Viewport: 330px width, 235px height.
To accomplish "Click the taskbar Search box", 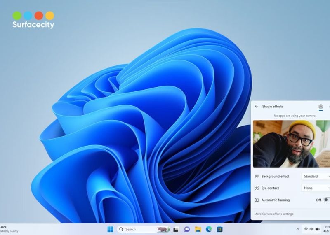I will pyautogui.click(x=137, y=229).
